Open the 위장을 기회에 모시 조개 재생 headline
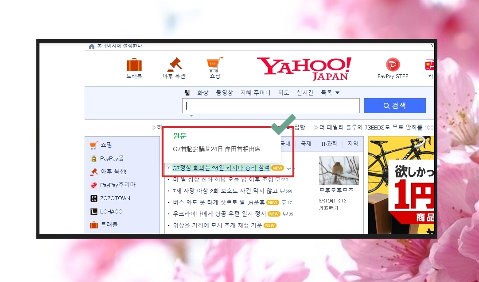The width and height of the screenshot is (479, 282). [x=217, y=225]
